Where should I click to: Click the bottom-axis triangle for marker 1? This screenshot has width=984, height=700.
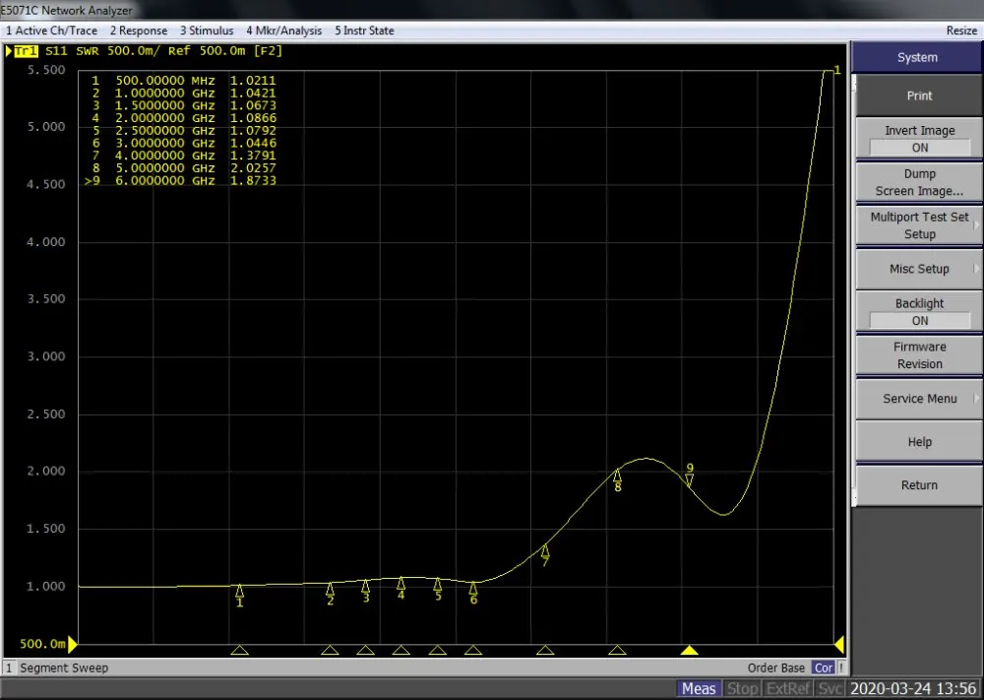[x=239, y=651]
